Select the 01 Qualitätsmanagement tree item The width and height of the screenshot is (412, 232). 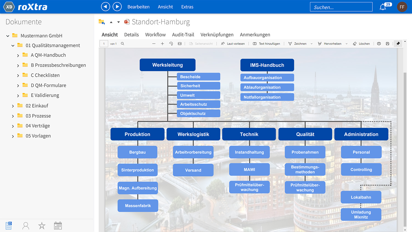[x=53, y=45]
